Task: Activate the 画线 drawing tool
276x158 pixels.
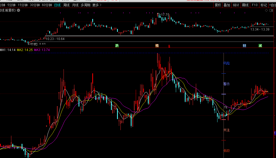Action: 245,5
